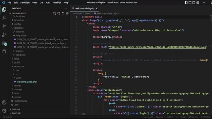Refresh the Explorer file tree

coord(63,13)
